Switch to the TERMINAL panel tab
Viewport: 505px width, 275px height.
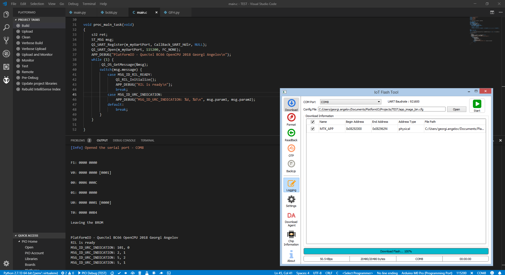(147, 140)
